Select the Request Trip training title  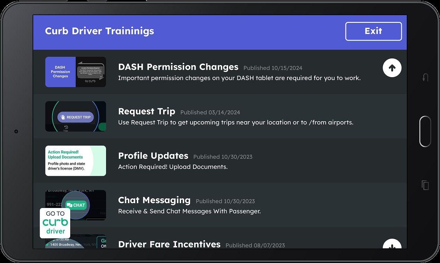click(146, 111)
